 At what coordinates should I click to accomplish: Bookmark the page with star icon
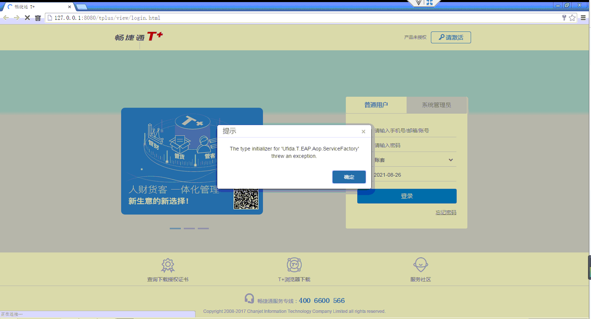pyautogui.click(x=572, y=18)
